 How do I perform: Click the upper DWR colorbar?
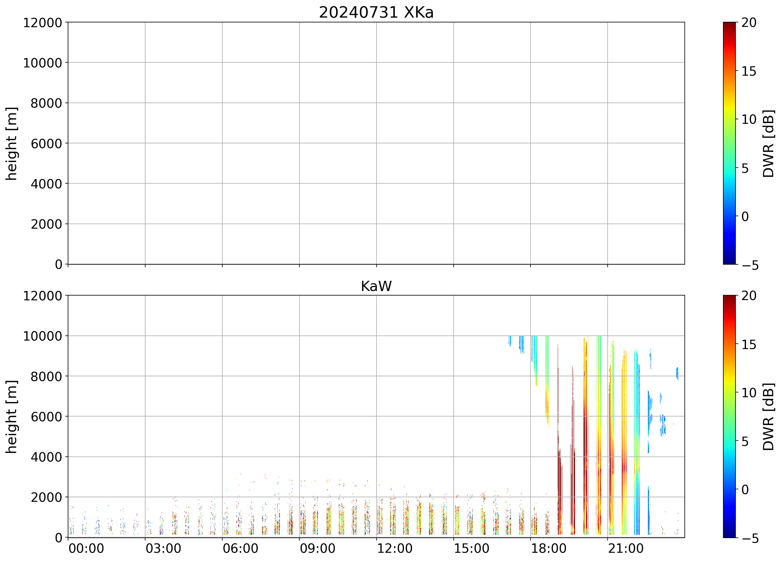point(729,143)
